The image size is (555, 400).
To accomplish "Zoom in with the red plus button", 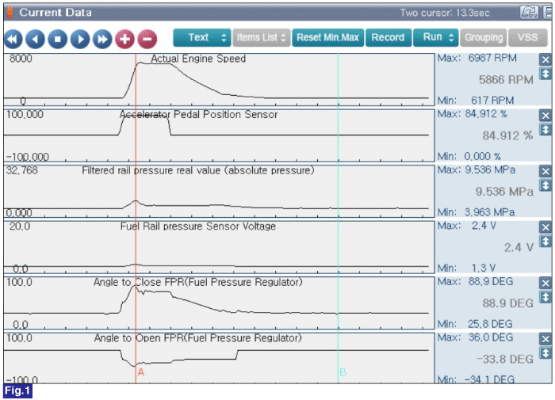I will 124,39.
